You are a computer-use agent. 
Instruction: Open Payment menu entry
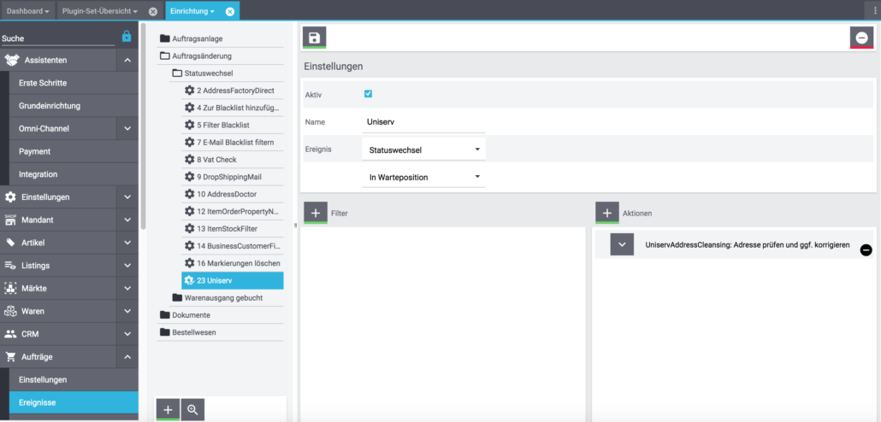pyautogui.click(x=74, y=151)
